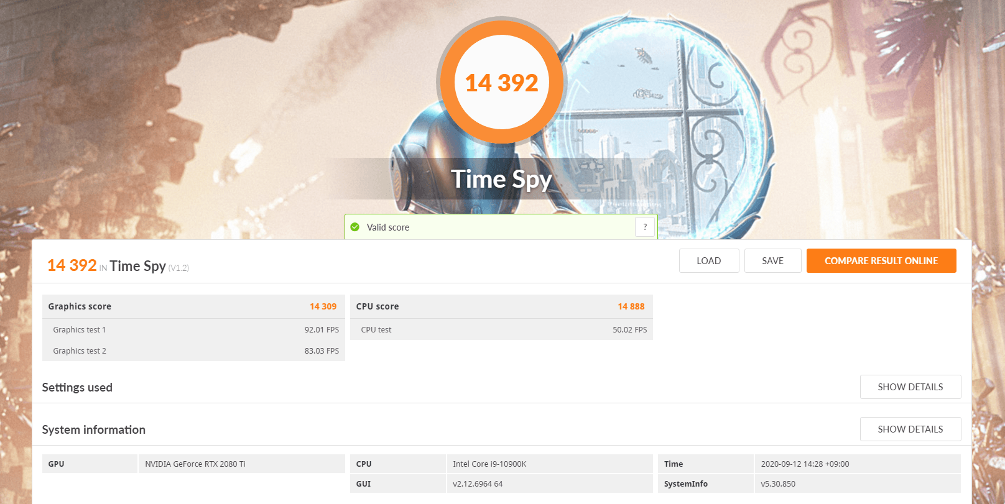The image size is (1005, 504).
Task: Select the GPU label cell
Action: point(90,464)
